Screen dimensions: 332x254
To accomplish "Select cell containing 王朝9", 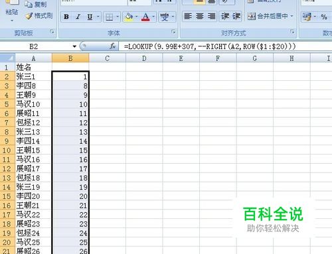I will pyautogui.click(x=33, y=95).
